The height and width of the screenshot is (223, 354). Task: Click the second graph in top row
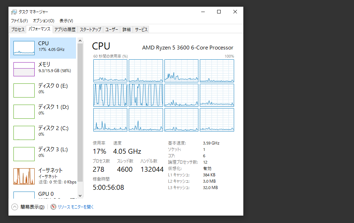click(146, 71)
